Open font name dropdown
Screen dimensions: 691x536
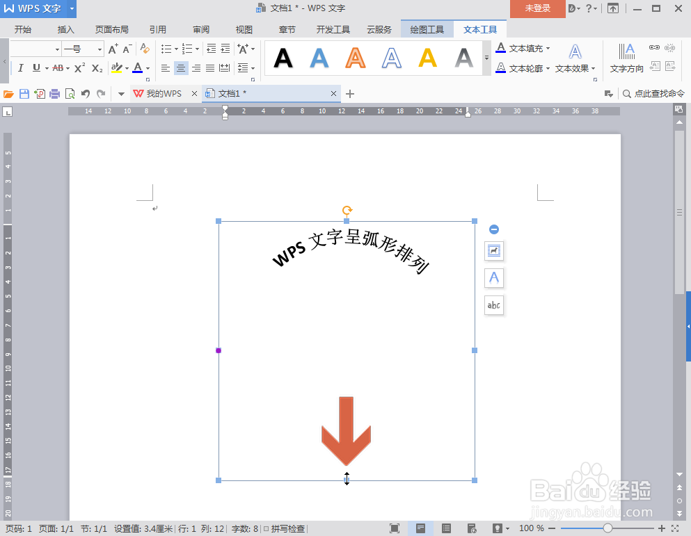tap(57, 49)
